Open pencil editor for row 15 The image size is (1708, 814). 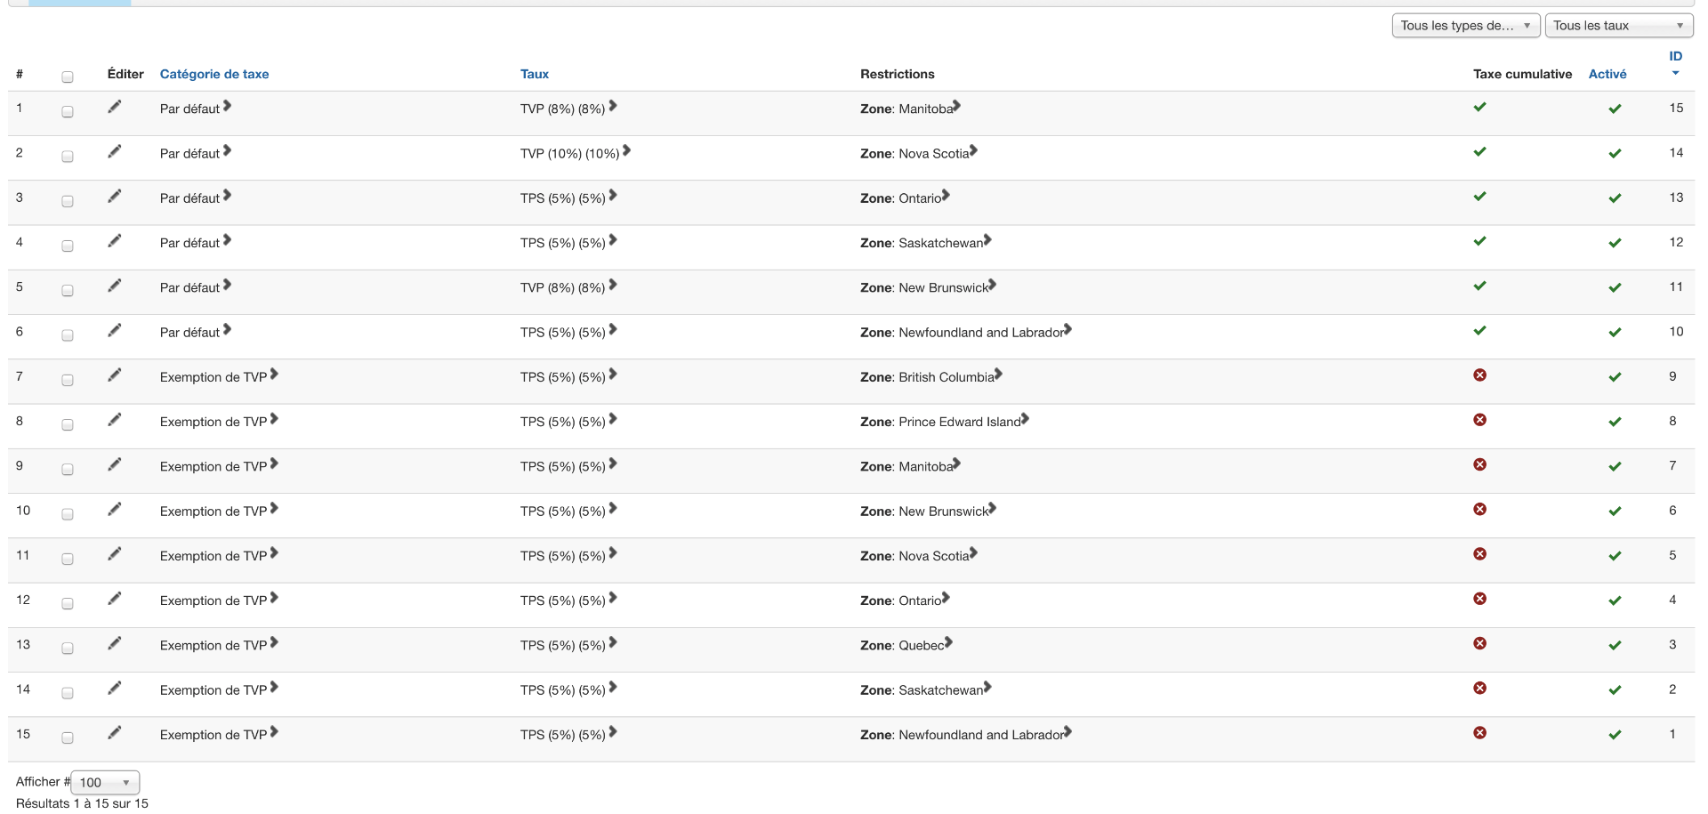[114, 733]
